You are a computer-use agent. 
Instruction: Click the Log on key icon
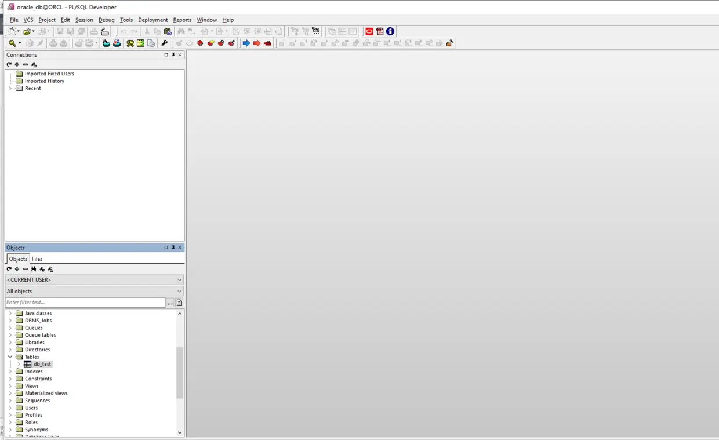(x=12, y=43)
